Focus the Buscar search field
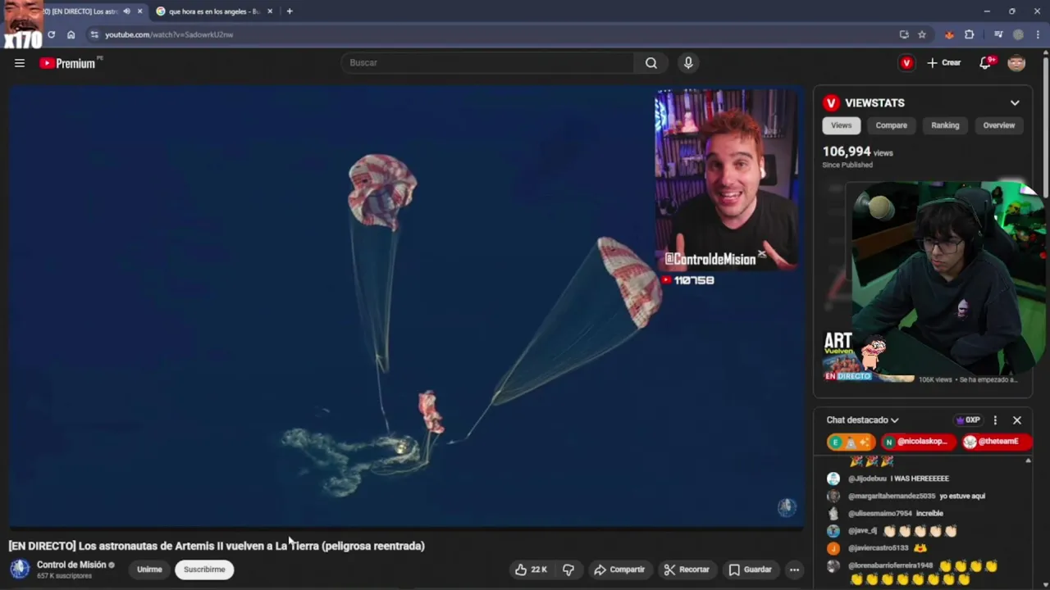This screenshot has width=1050, height=590. (x=487, y=63)
